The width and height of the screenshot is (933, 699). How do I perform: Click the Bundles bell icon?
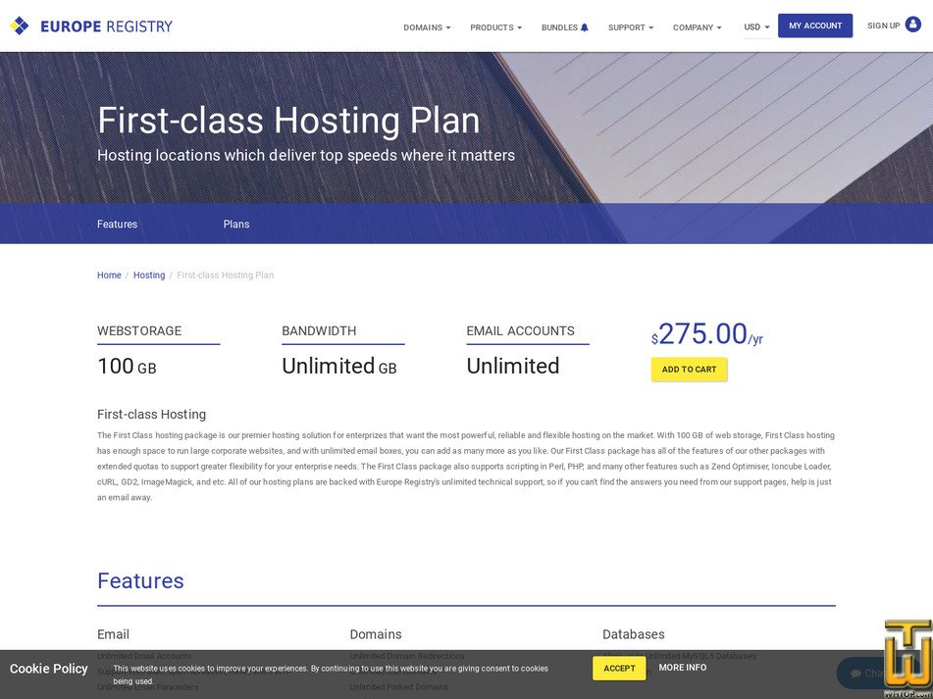click(585, 27)
